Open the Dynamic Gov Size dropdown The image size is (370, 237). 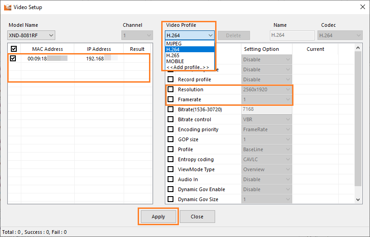click(267, 199)
